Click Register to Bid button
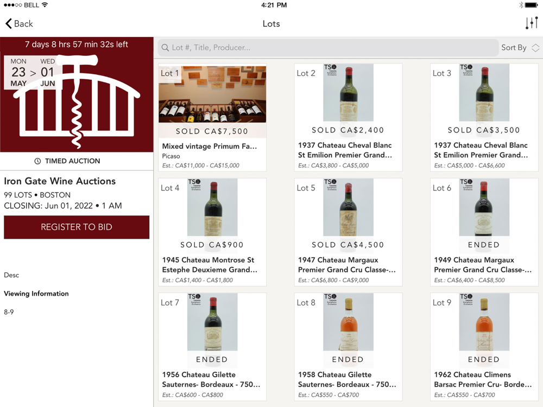 (x=77, y=227)
